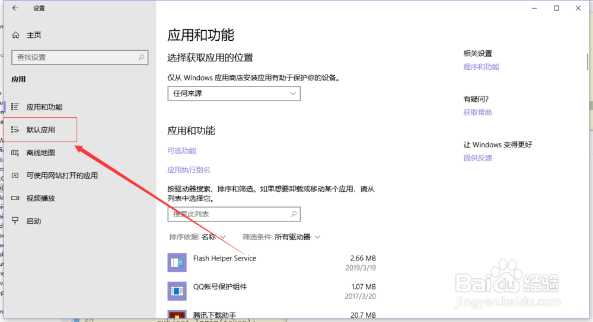Open 视频播放 settings
This screenshot has height=322, width=593.
coord(41,198)
